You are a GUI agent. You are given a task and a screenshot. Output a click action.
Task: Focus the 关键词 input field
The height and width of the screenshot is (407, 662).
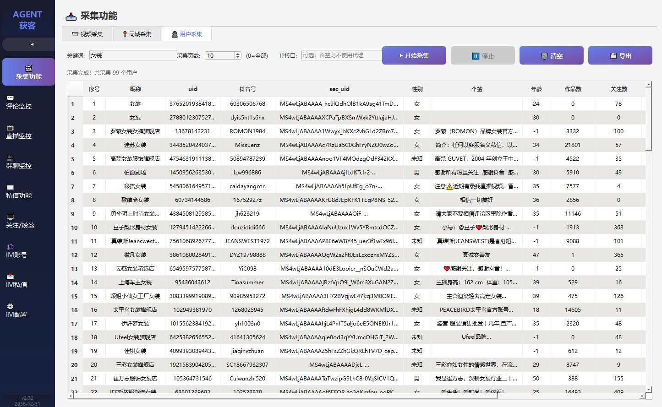coord(133,55)
